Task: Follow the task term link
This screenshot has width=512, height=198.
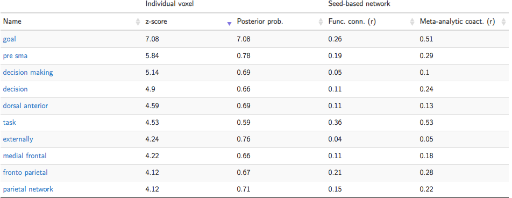Action: point(10,123)
